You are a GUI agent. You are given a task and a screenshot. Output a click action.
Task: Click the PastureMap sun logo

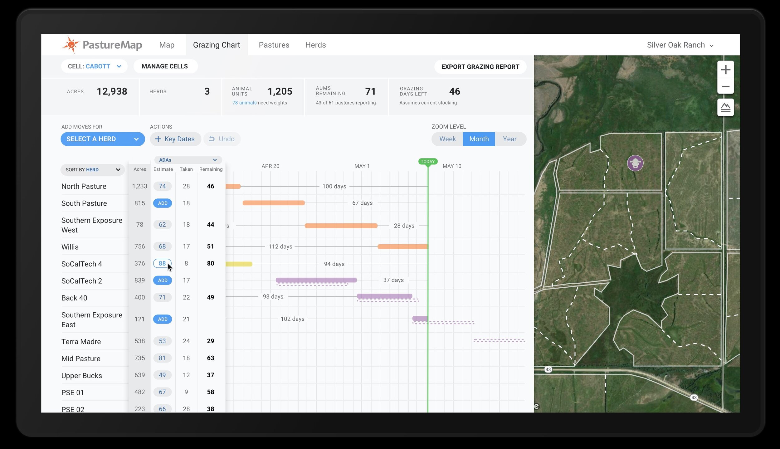point(71,45)
